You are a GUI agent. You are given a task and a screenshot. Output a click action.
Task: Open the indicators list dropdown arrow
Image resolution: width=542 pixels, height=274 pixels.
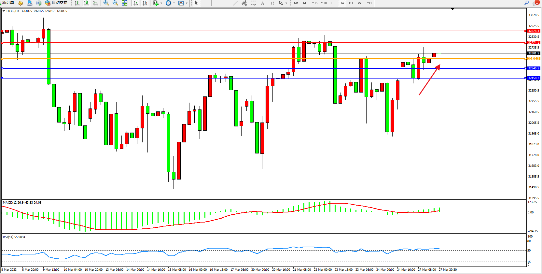click(x=161, y=3)
